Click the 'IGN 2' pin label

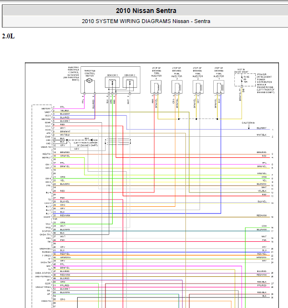click(48, 168)
